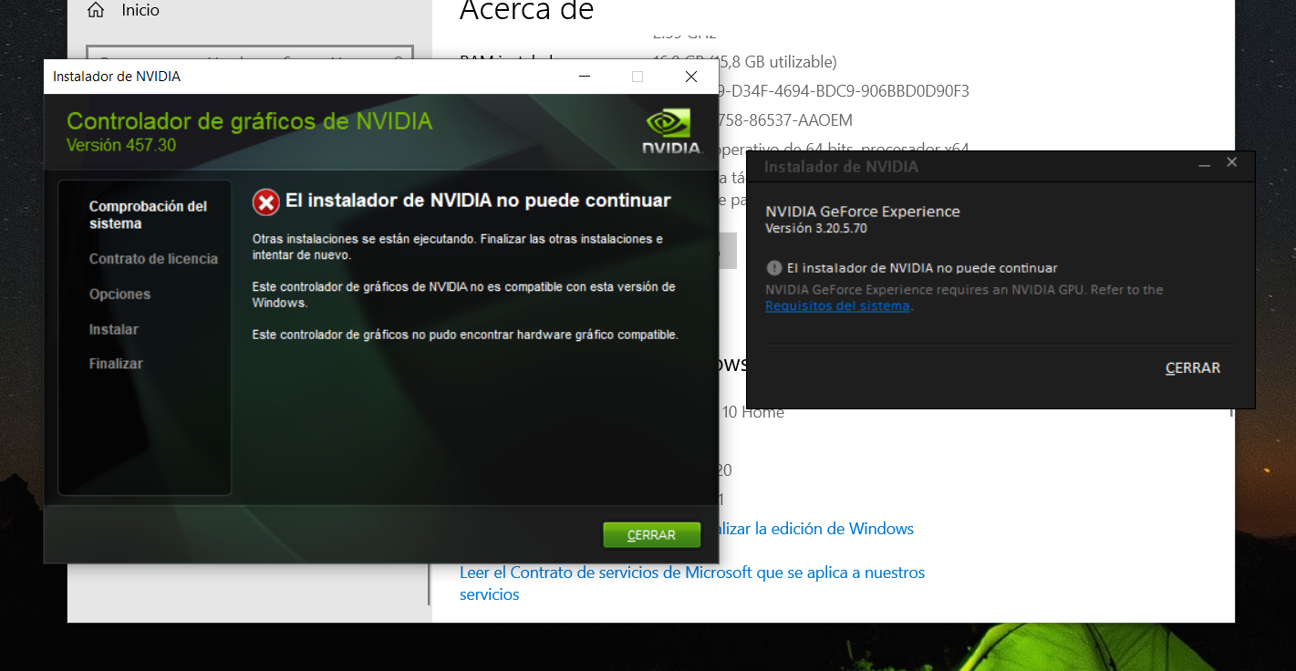The height and width of the screenshot is (671, 1296).
Task: Click the Settings search field
Action: pyautogui.click(x=250, y=54)
